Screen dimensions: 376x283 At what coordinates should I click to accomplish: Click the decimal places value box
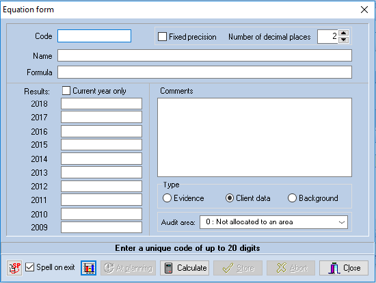(x=327, y=36)
